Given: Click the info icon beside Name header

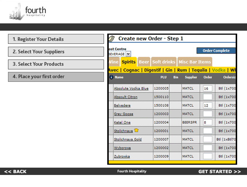Looking at the screenshot, I should 111,77.
